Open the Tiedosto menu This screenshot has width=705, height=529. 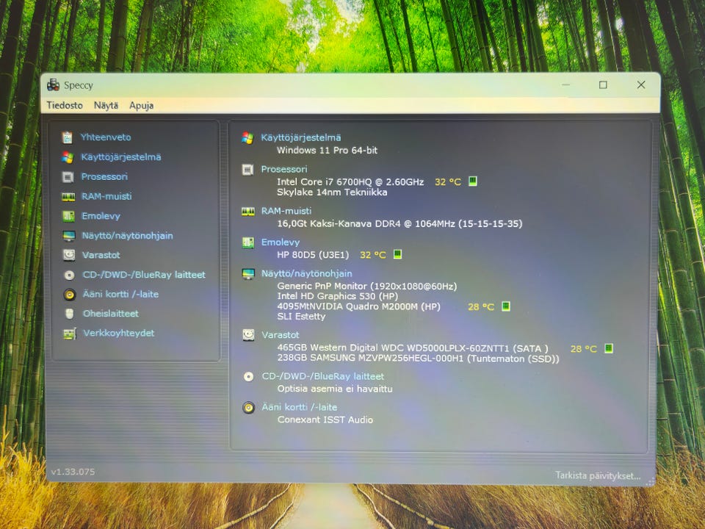click(65, 105)
